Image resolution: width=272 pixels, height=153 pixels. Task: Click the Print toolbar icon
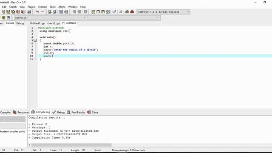click(29, 12)
